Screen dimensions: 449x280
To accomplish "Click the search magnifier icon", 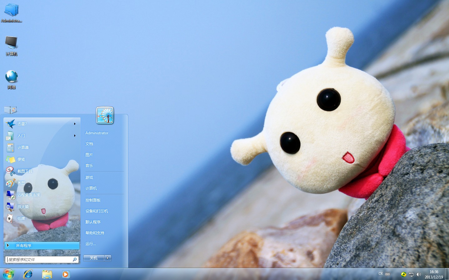I will click(x=75, y=259).
